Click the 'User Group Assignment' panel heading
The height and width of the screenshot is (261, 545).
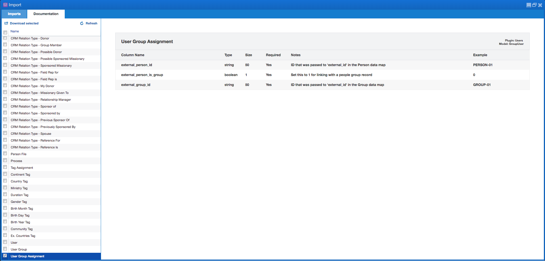[x=147, y=41]
